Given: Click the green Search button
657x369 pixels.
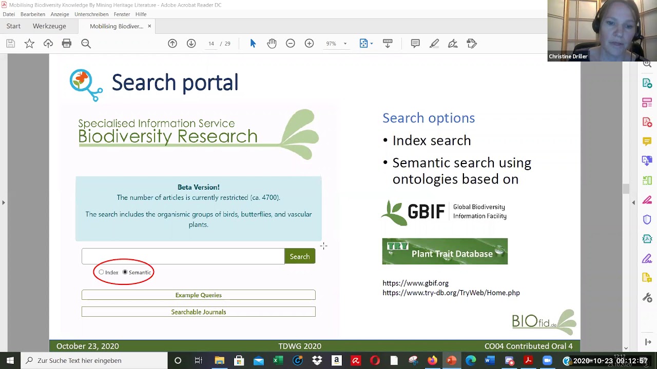Looking at the screenshot, I should (300, 256).
